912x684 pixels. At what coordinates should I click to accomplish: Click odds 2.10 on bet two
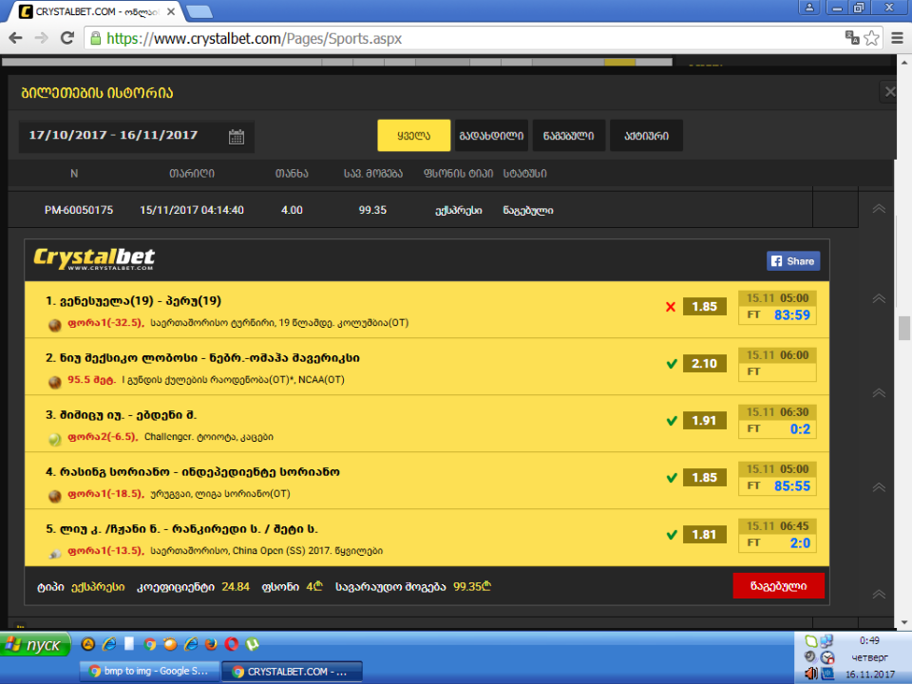tap(704, 364)
